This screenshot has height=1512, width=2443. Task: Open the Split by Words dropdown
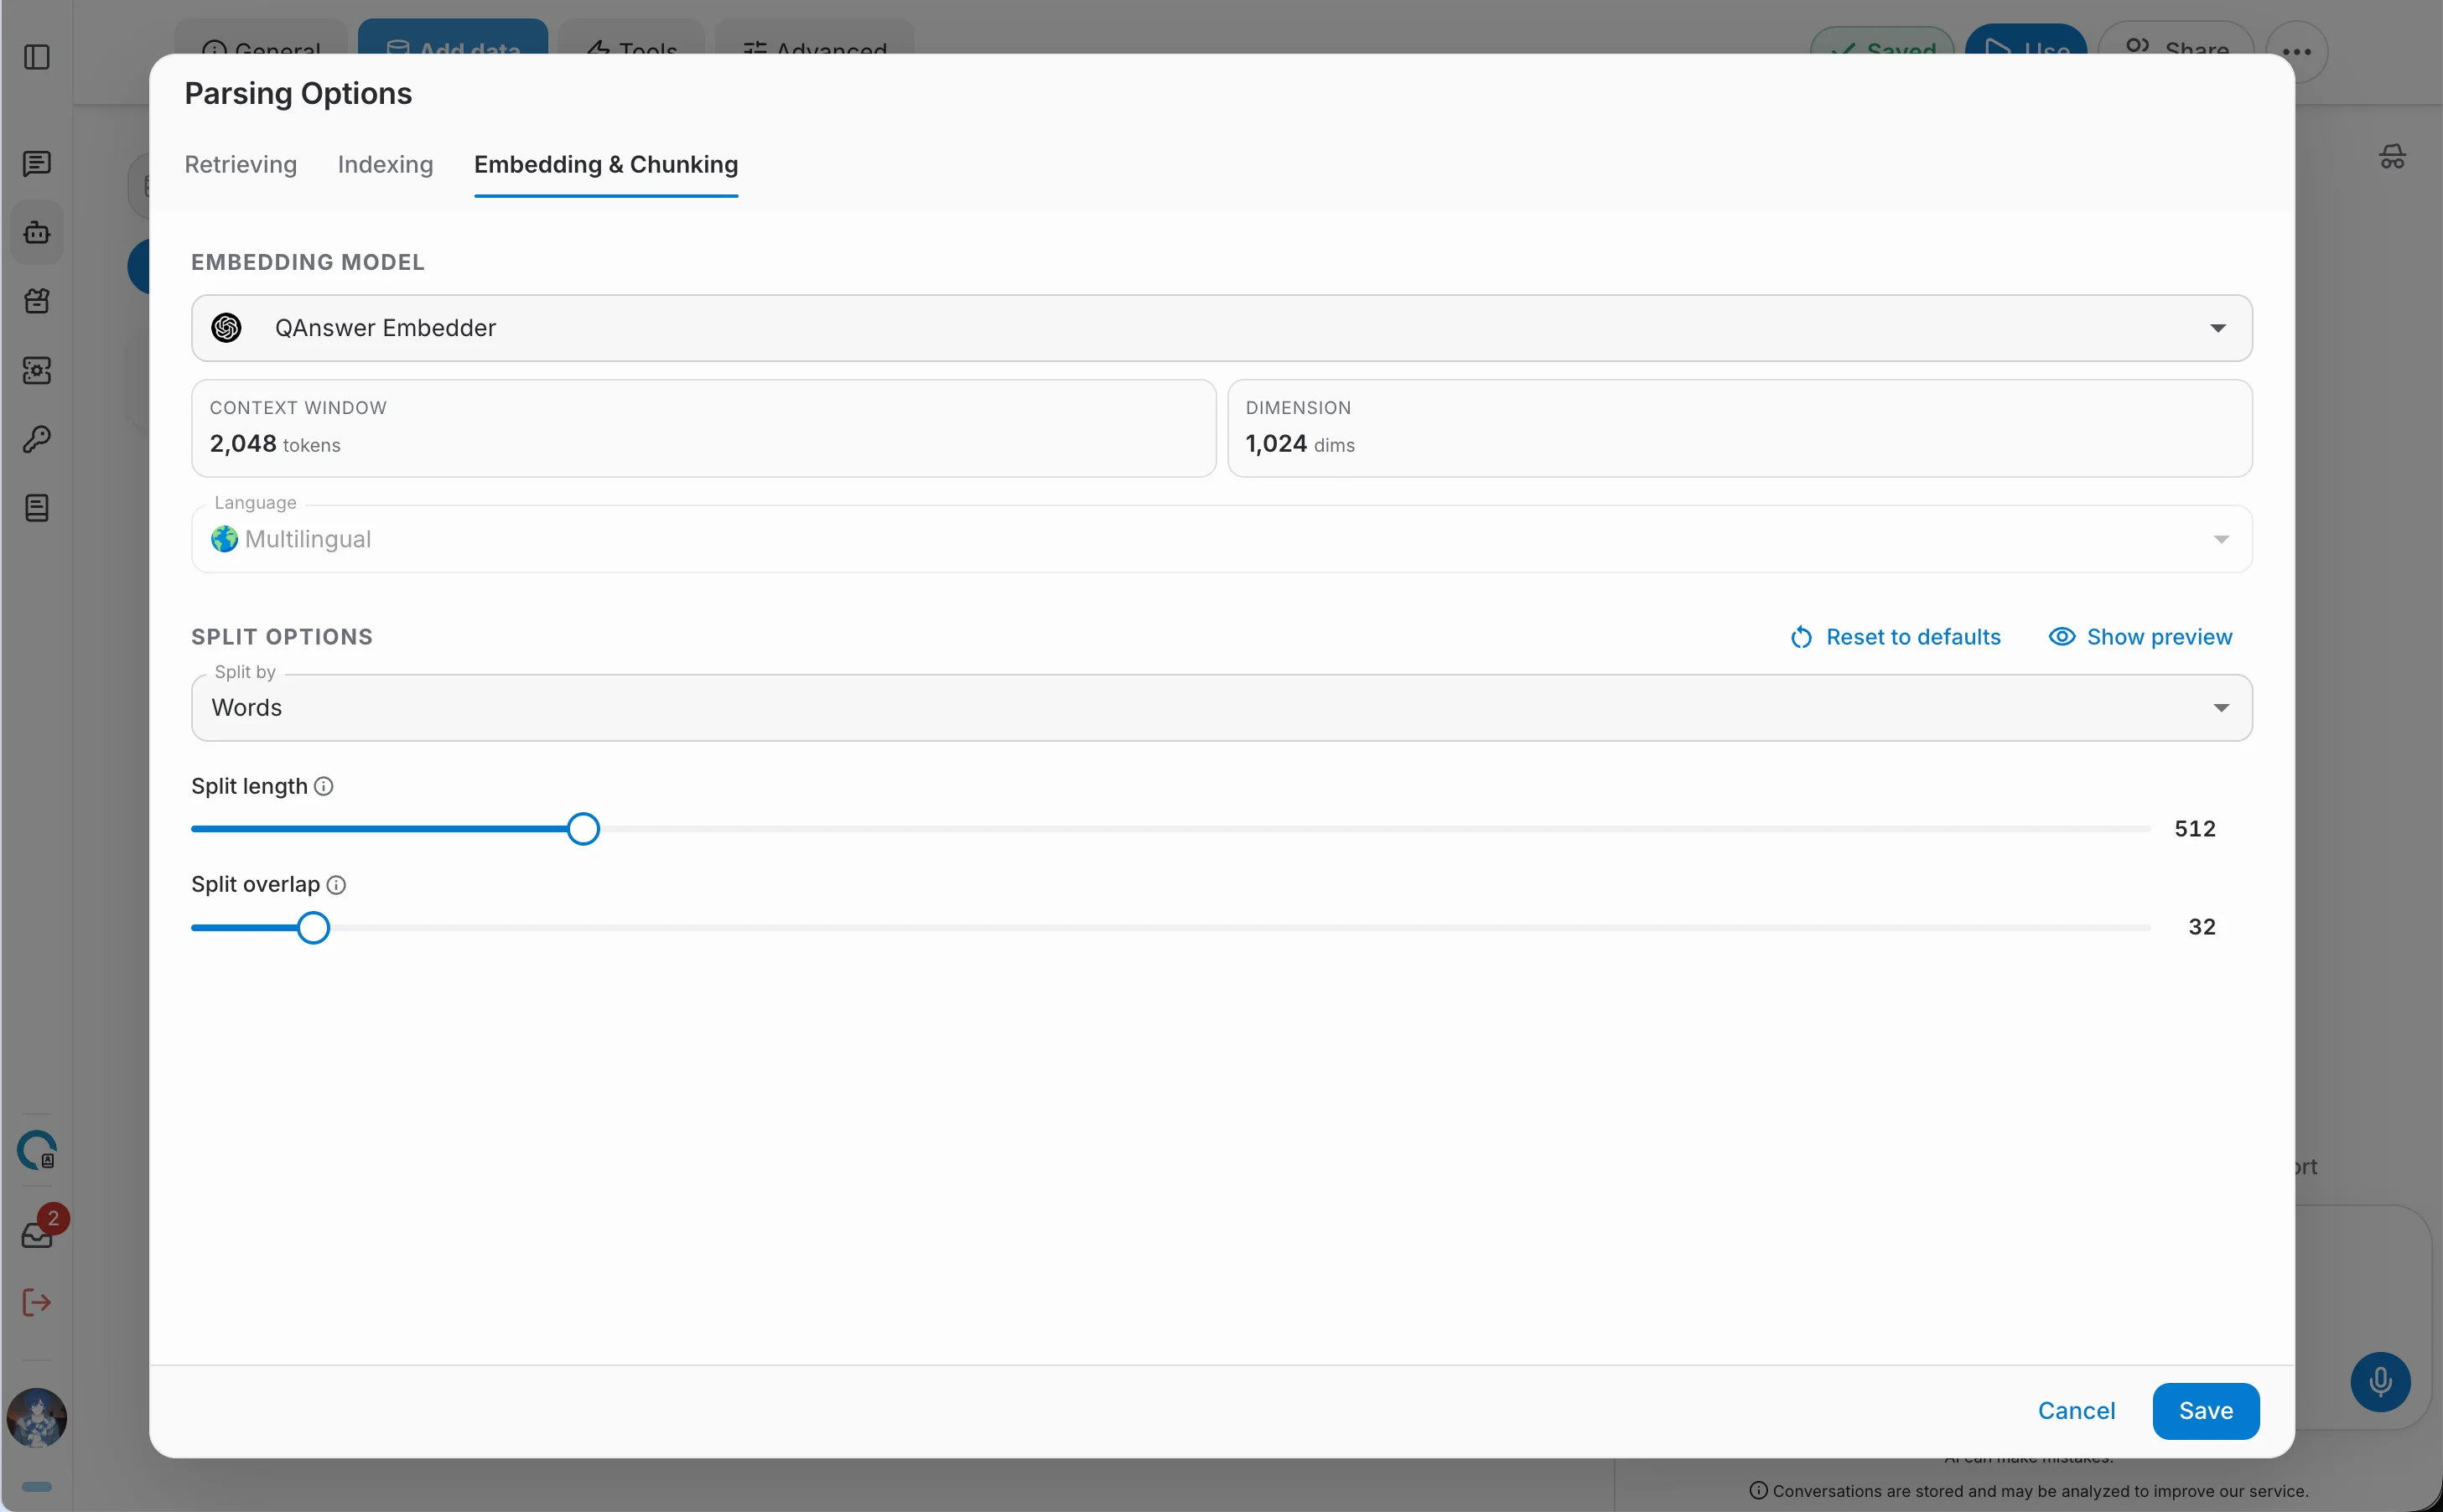pyautogui.click(x=1222, y=708)
